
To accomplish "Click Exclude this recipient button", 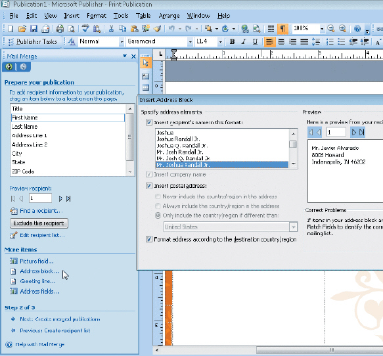I will [x=39, y=223].
